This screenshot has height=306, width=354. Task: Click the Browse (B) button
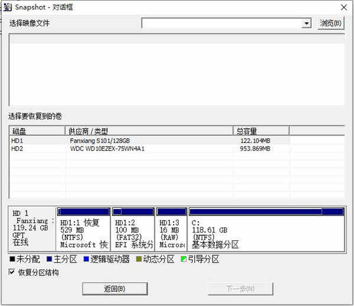(x=330, y=23)
